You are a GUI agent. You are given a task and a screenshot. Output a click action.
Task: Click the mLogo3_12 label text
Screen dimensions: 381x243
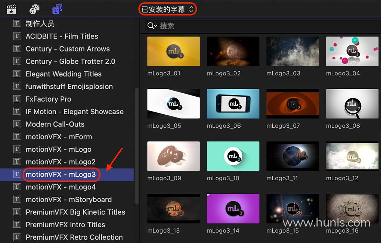coord(342,178)
